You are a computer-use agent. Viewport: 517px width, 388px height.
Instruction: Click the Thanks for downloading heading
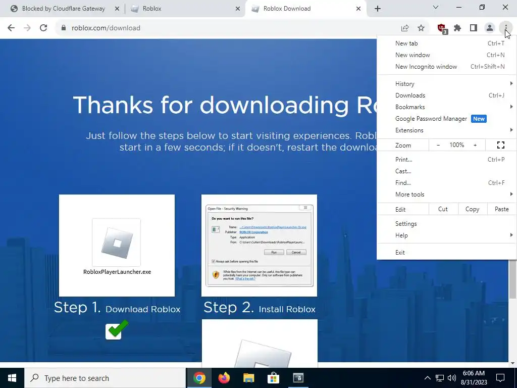pyautogui.click(x=225, y=105)
